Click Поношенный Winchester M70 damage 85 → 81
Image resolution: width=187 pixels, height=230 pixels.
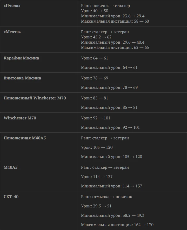pos(95,98)
